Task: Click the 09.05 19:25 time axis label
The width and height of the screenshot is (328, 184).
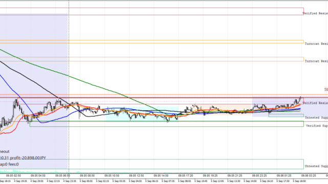Action: pos(210,176)
